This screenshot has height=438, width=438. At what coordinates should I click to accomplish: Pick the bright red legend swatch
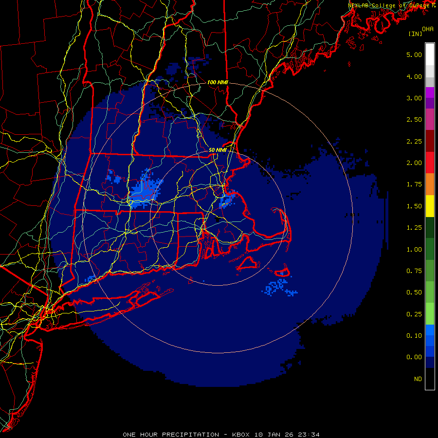[x=430, y=163]
